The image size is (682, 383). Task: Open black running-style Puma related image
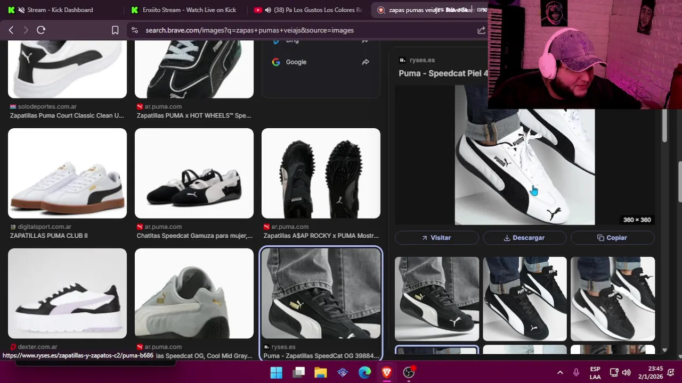tap(613, 299)
